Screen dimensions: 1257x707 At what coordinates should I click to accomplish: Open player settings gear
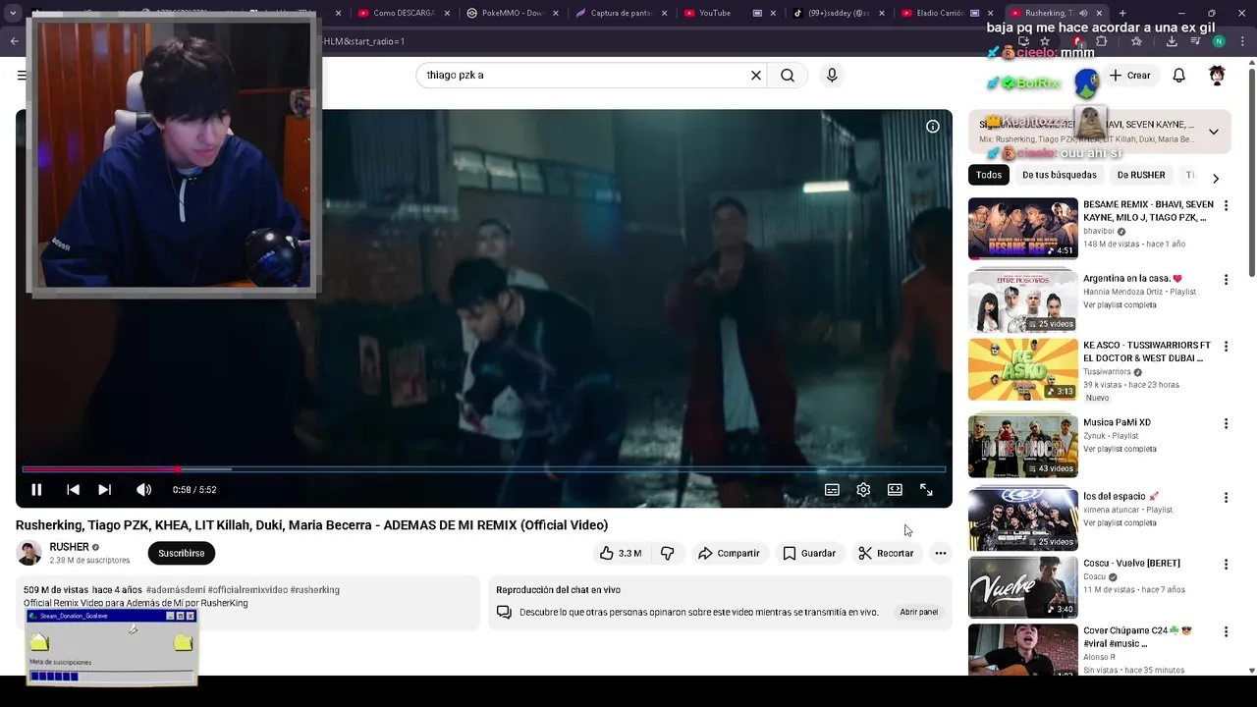click(x=863, y=490)
